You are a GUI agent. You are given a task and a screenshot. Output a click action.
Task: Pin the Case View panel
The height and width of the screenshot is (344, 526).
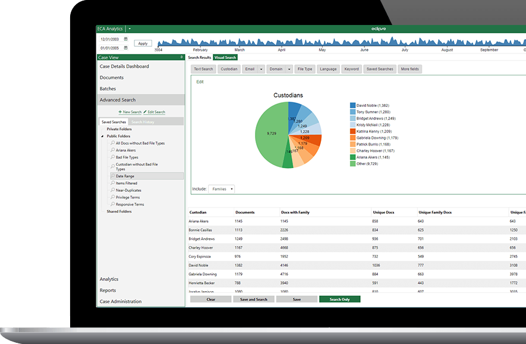point(181,57)
